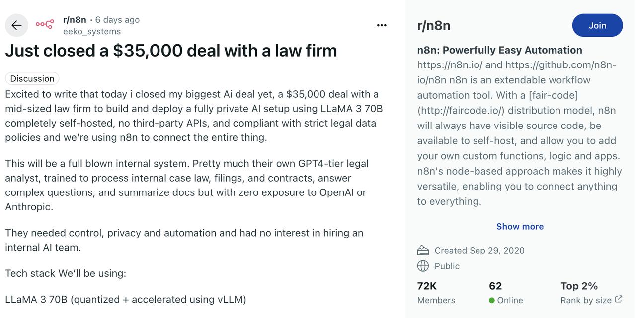Open the post options three-dot menu
The height and width of the screenshot is (318, 636).
click(x=382, y=25)
